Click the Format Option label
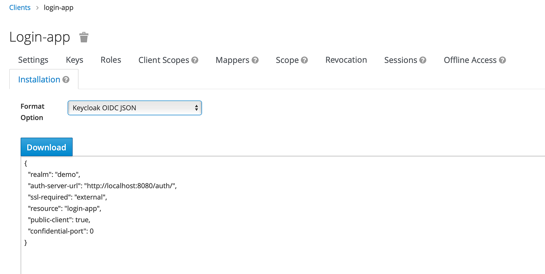 33,112
